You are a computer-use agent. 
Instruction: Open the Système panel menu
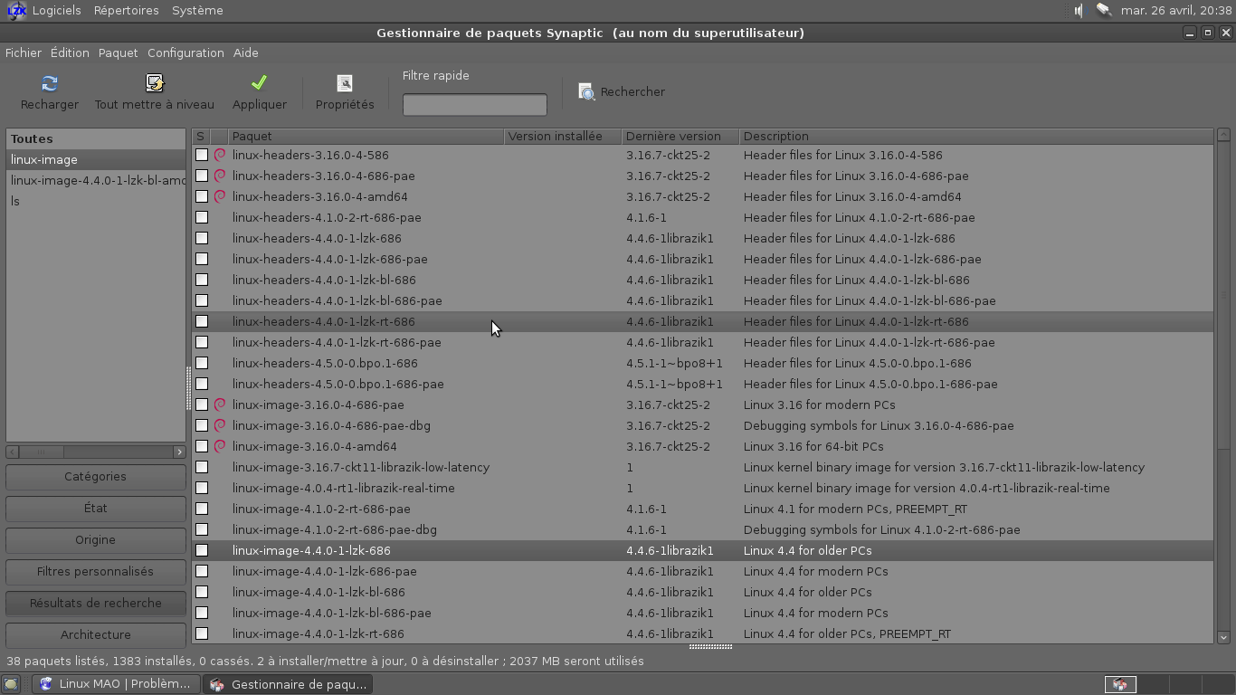(197, 11)
